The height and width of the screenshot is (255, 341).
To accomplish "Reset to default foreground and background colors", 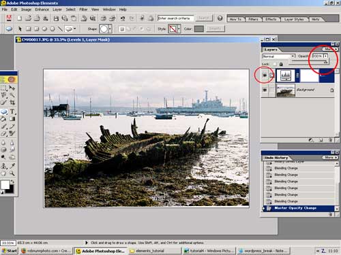I will click(x=2, y=192).
